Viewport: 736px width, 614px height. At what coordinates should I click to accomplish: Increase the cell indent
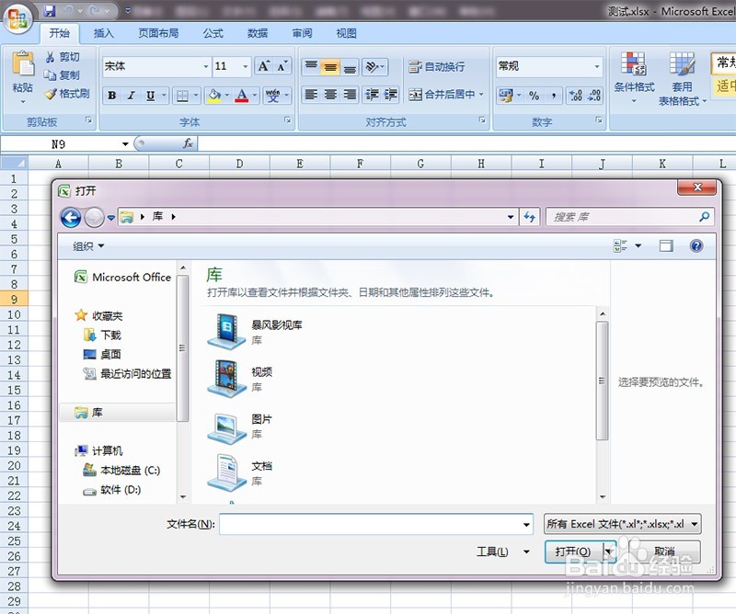coord(390,95)
